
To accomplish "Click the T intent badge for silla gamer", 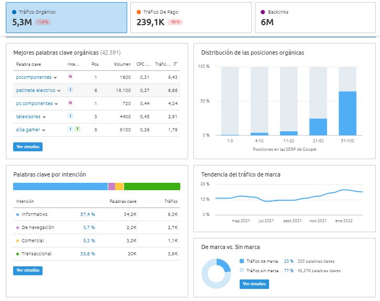I will [77, 129].
